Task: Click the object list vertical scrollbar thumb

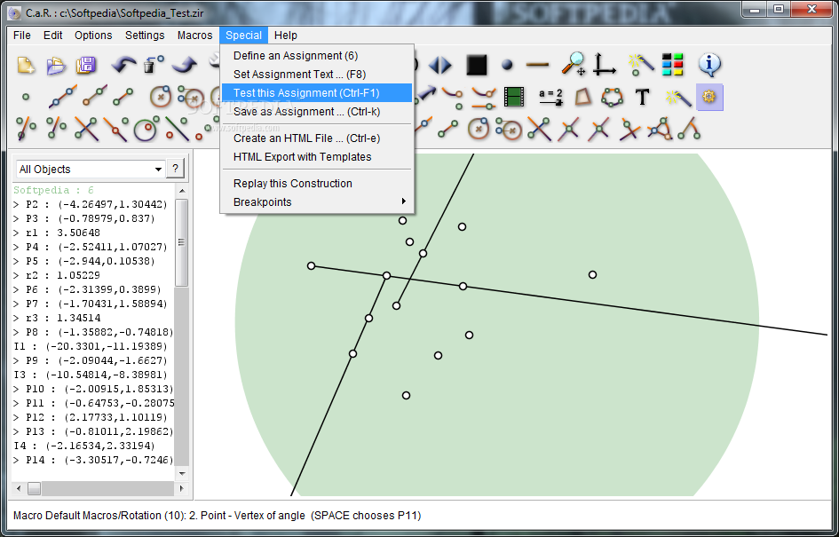Action: pos(181,243)
